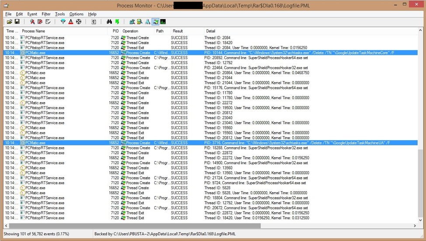The height and width of the screenshot is (241, 426).
Task: Click the horizontal scrollbar right arrow
Action: pos(415,226)
